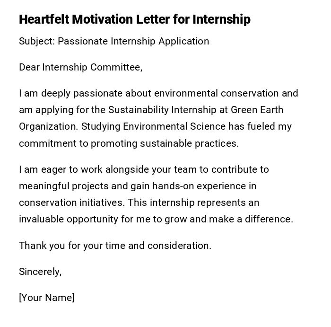Click 'Environmental Science' in the letter body

[x=174, y=126]
